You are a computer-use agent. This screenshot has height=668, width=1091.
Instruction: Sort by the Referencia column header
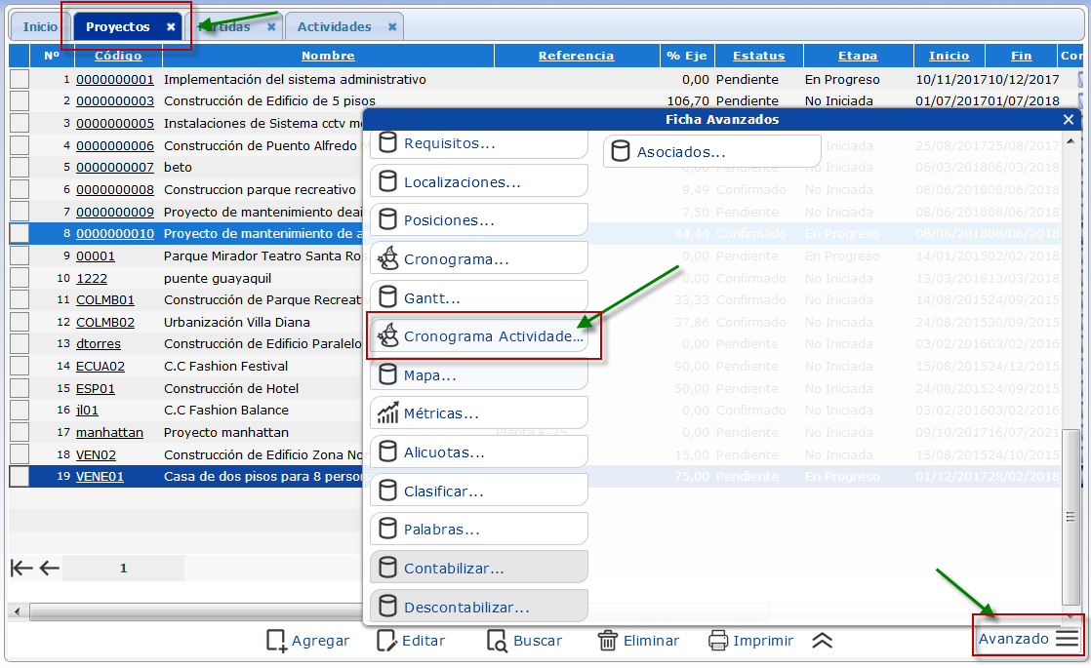pos(576,56)
